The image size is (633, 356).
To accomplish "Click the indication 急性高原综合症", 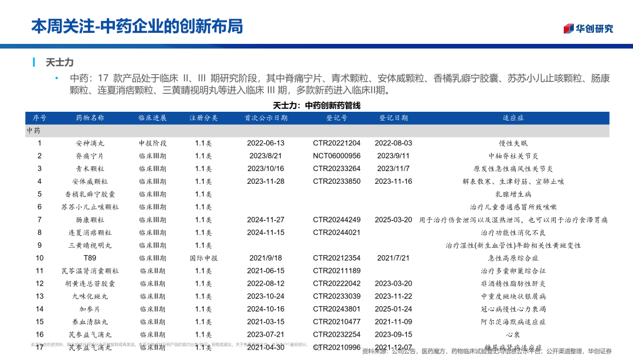I will 513,258.
